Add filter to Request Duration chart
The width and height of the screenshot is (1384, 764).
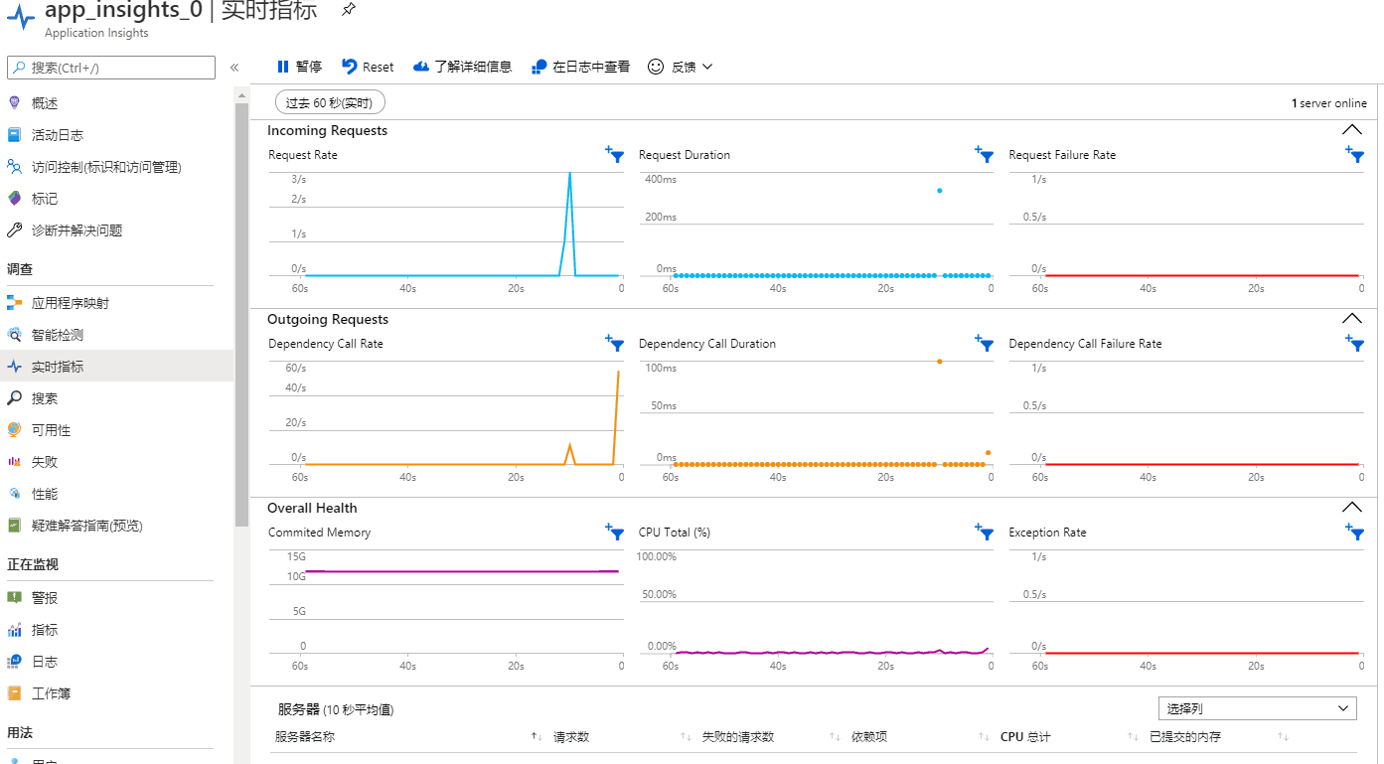[x=985, y=155]
